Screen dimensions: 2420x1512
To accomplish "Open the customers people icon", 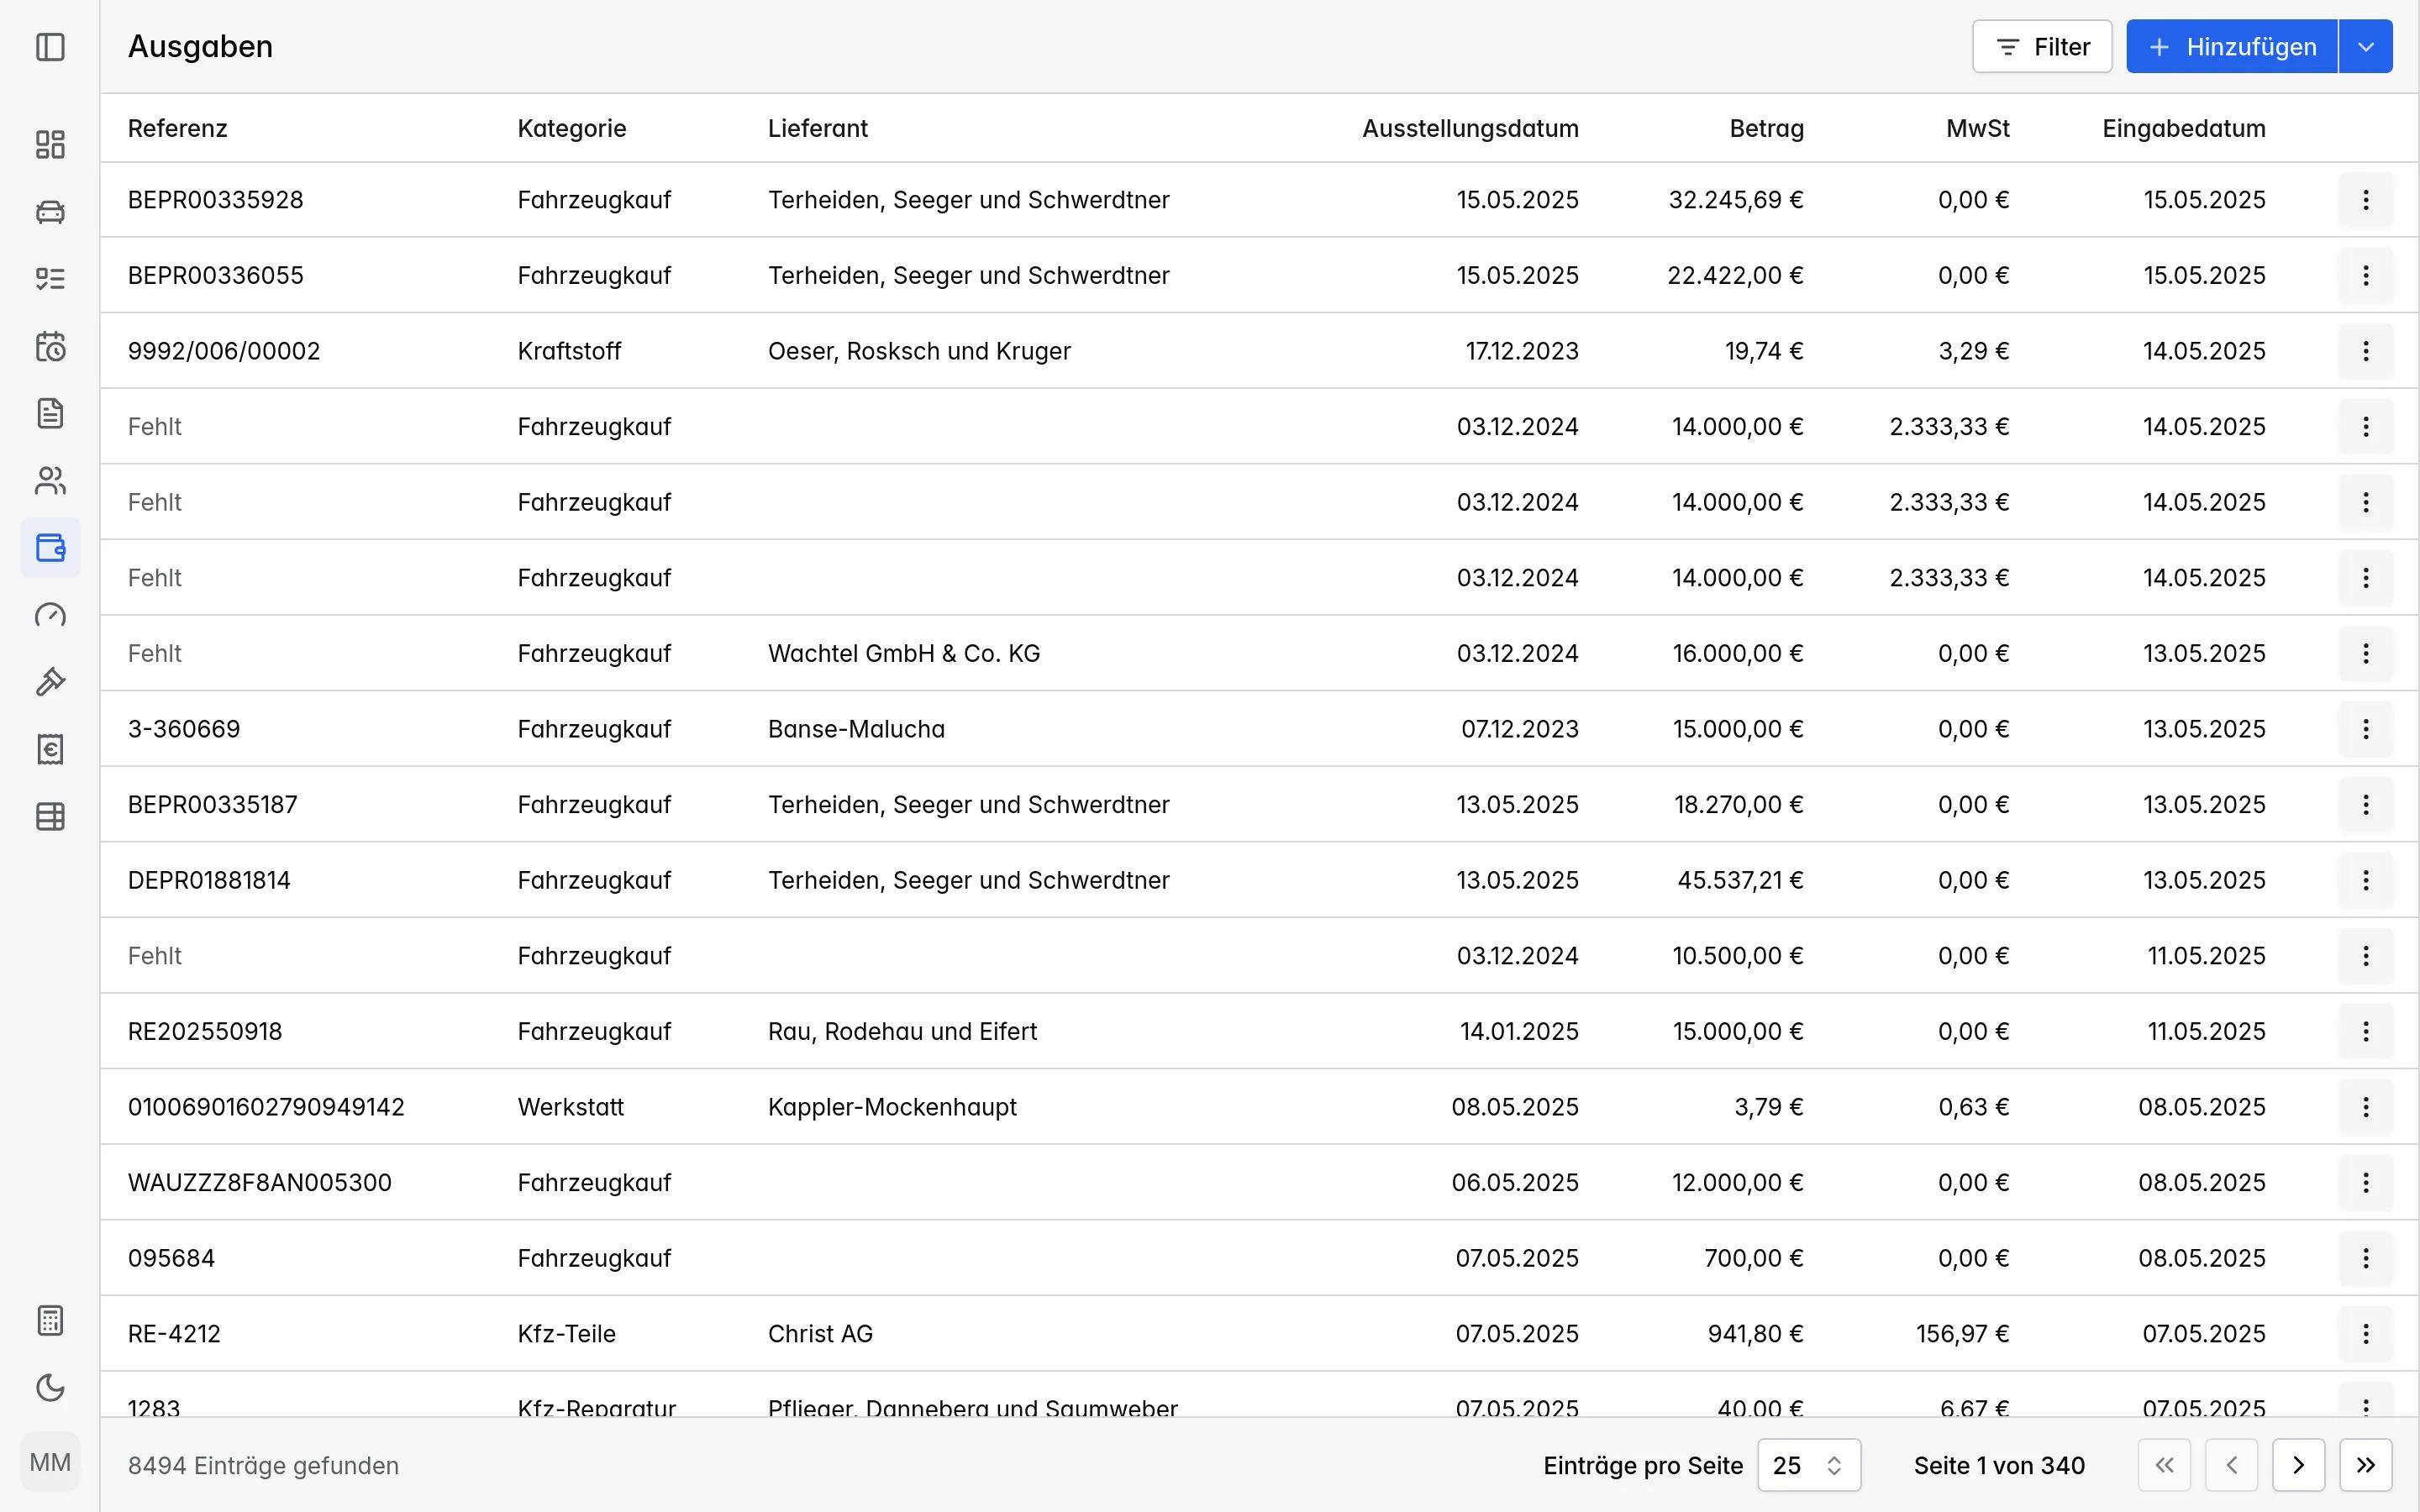I will 50,481.
